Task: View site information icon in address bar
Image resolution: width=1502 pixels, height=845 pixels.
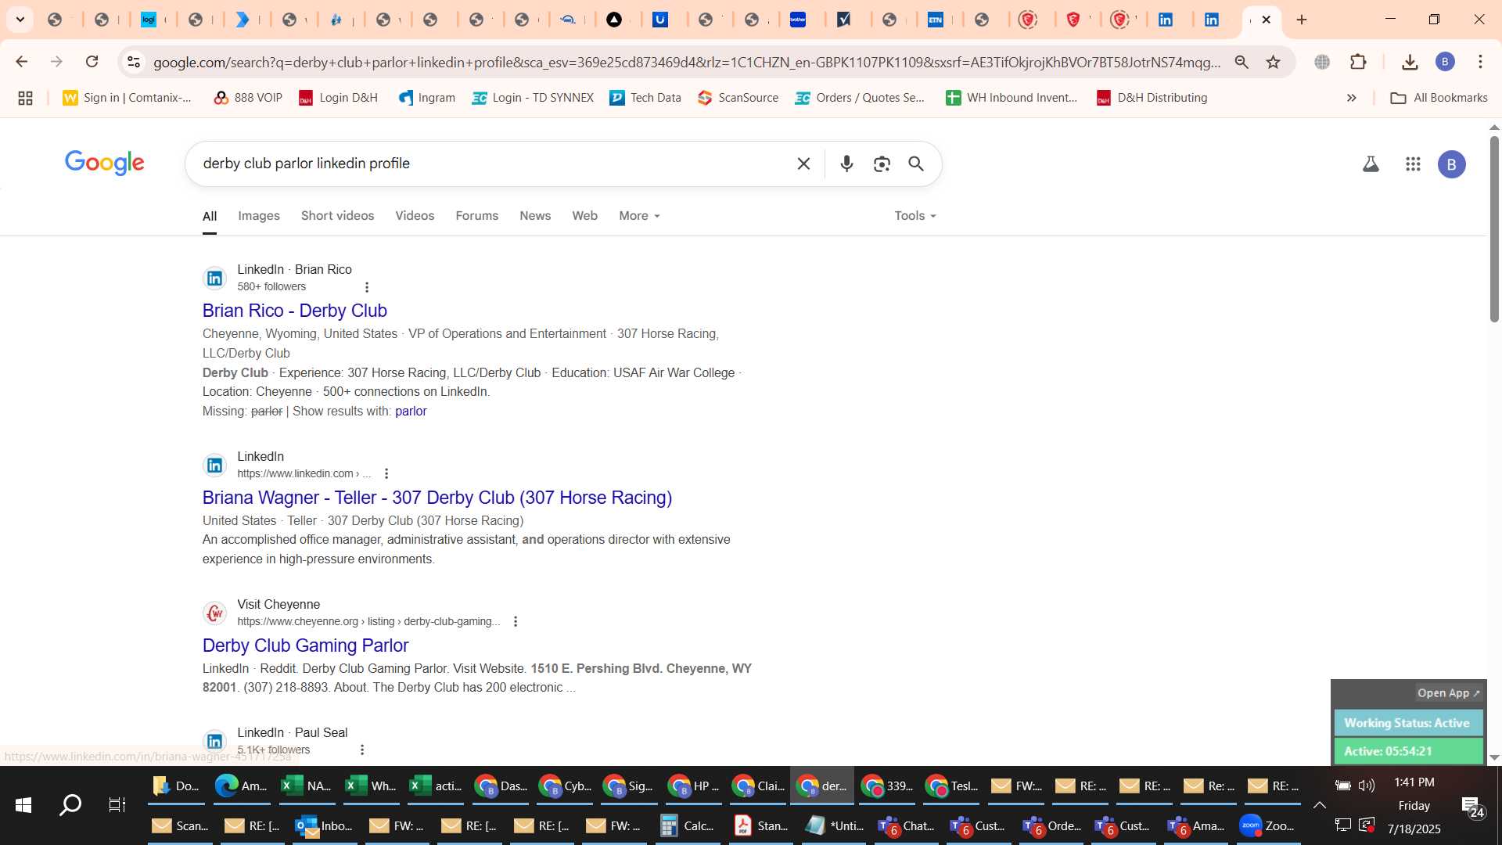Action: (134, 62)
